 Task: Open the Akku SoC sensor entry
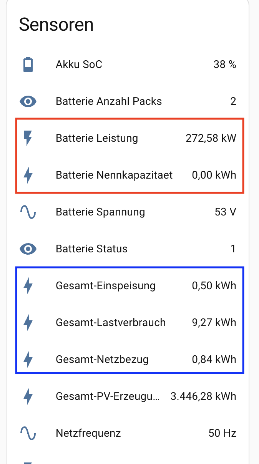(128, 65)
